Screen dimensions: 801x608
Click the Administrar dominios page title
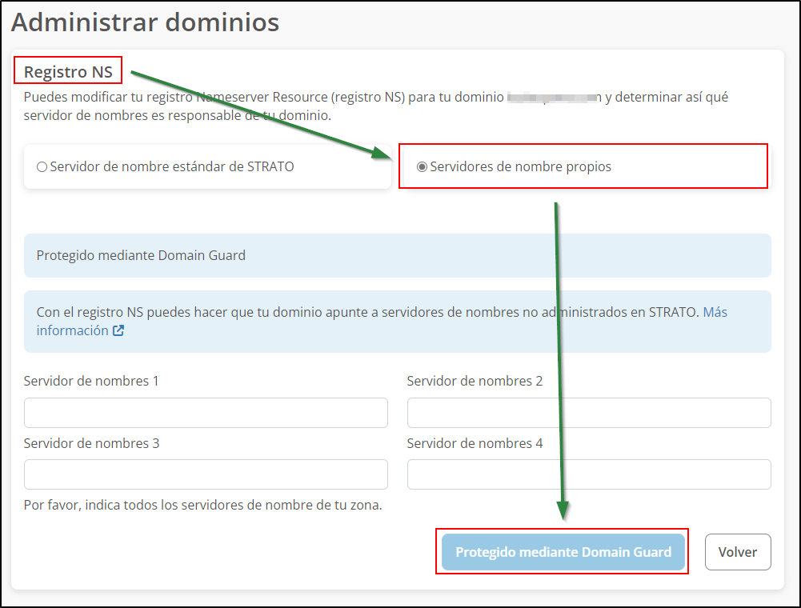[145, 22]
